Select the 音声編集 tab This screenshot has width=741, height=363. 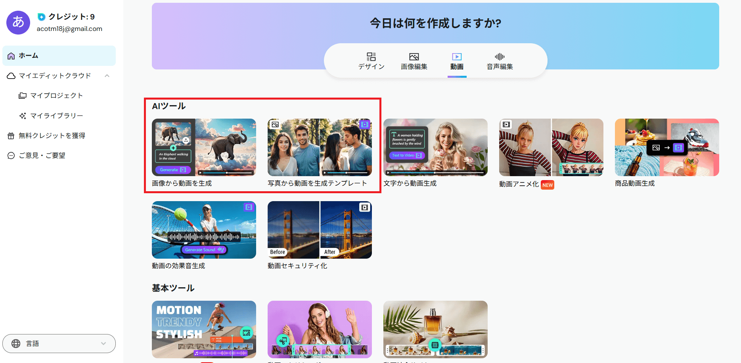(x=499, y=61)
